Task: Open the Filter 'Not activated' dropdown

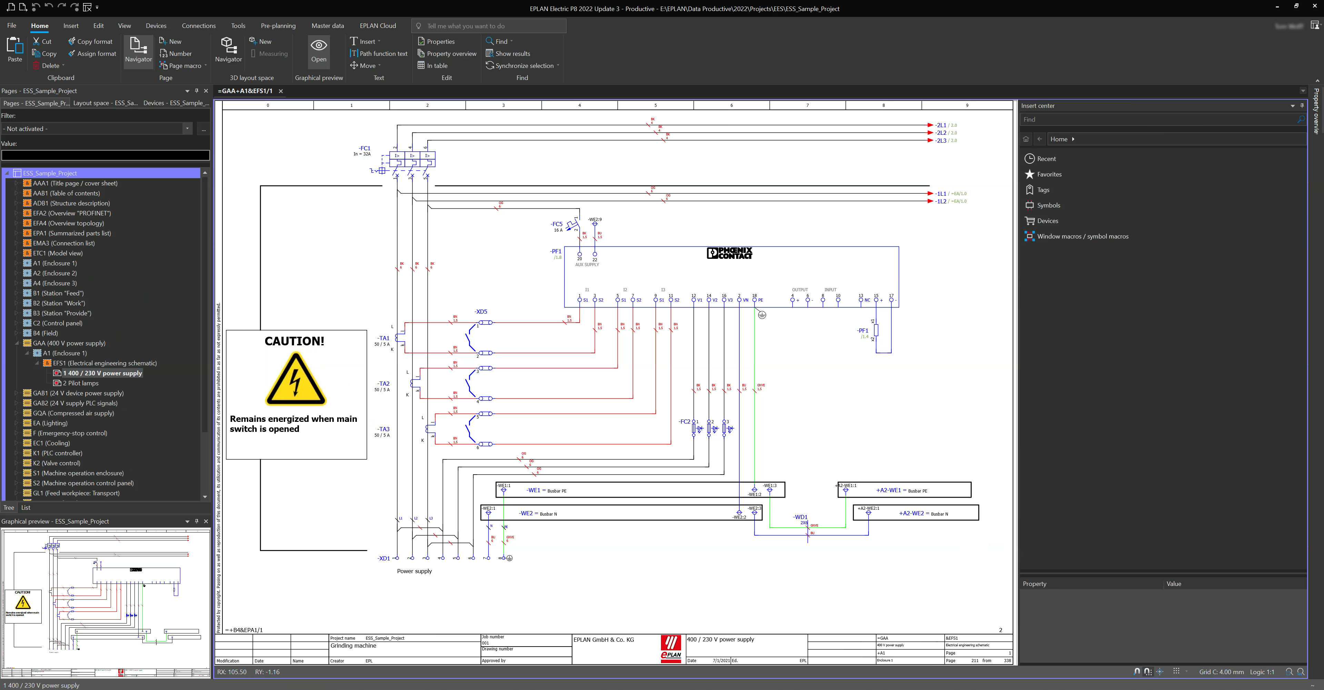Action: click(x=187, y=129)
